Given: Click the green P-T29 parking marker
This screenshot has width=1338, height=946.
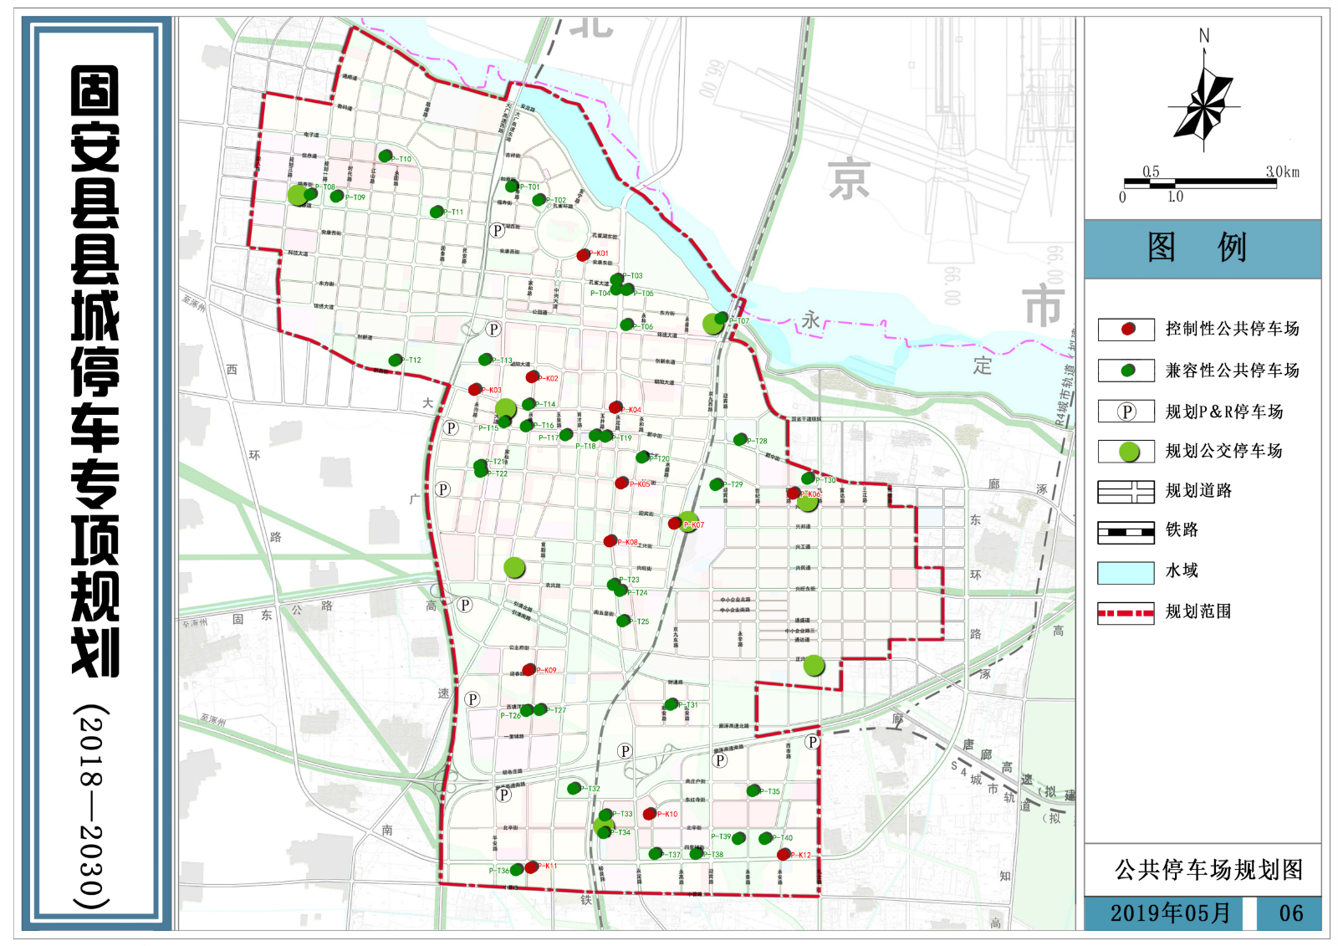Looking at the screenshot, I should (717, 484).
